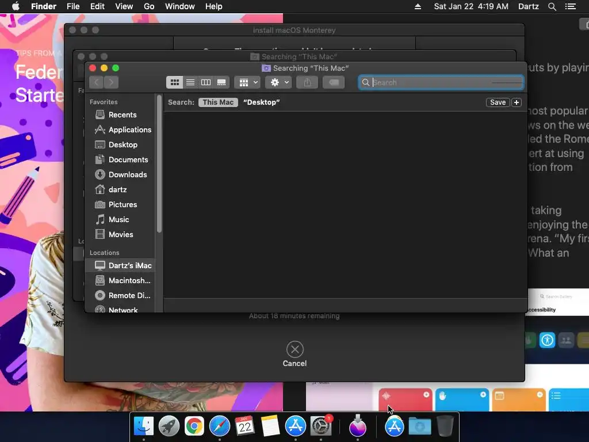Close the front Finder search window
This screenshot has height=442, width=589.
[93, 68]
